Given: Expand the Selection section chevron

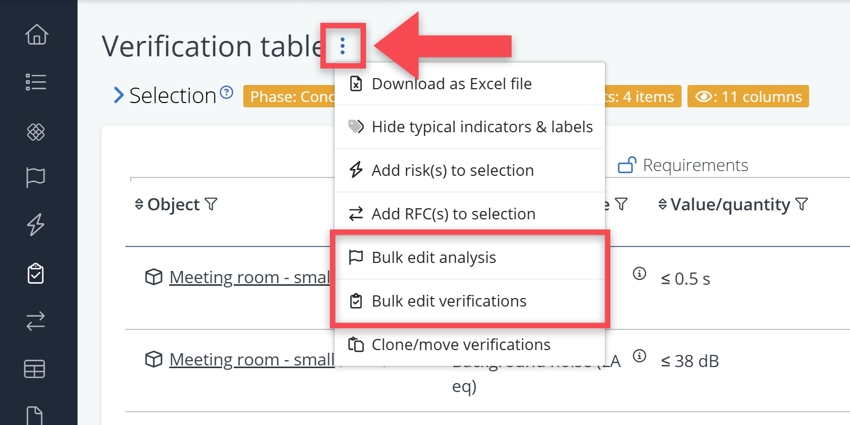Looking at the screenshot, I should pyautogui.click(x=119, y=96).
